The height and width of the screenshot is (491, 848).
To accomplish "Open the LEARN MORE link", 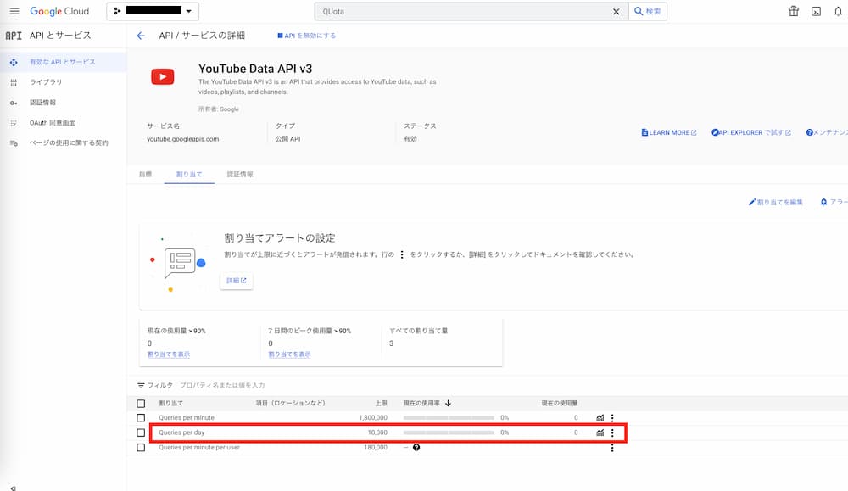I will (669, 132).
